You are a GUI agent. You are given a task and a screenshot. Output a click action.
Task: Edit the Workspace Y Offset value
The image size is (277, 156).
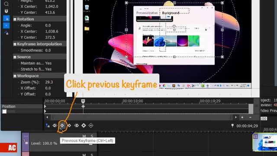click(x=48, y=94)
